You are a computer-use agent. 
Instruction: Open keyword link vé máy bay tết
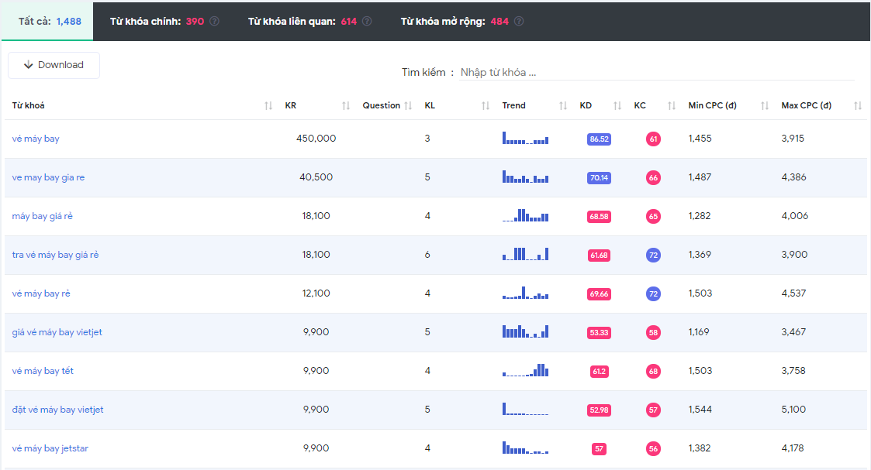point(43,371)
